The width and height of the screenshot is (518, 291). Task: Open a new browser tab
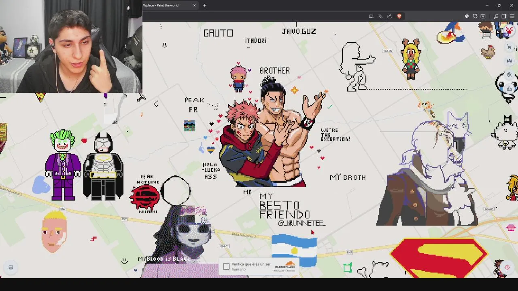[x=204, y=5]
